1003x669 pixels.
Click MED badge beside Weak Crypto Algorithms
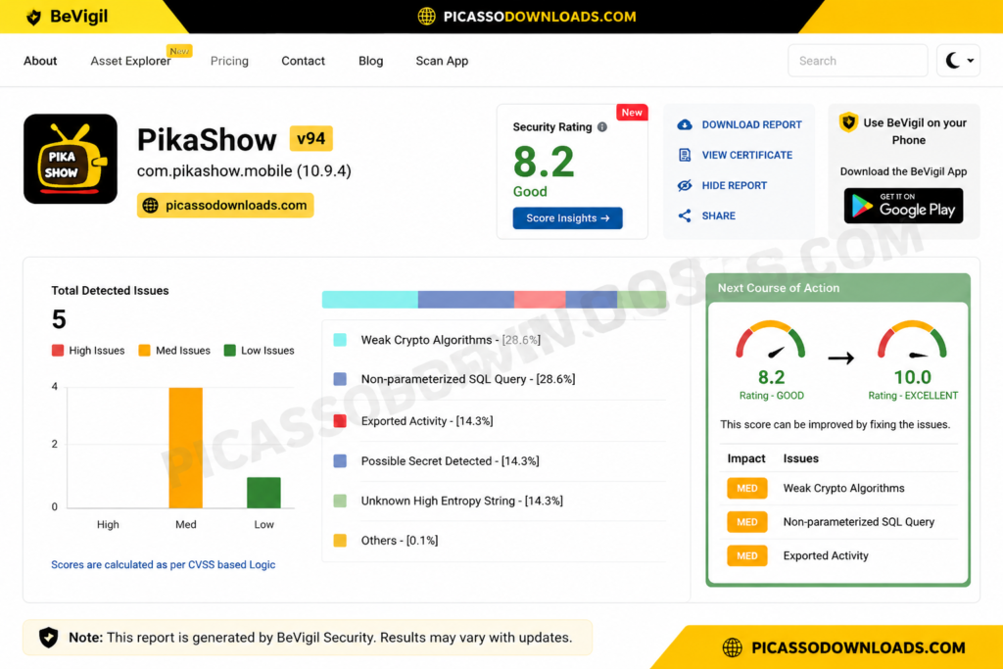click(746, 488)
